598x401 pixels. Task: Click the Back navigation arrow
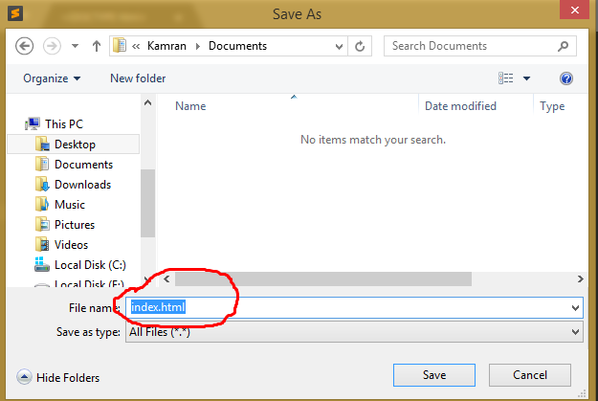25,46
